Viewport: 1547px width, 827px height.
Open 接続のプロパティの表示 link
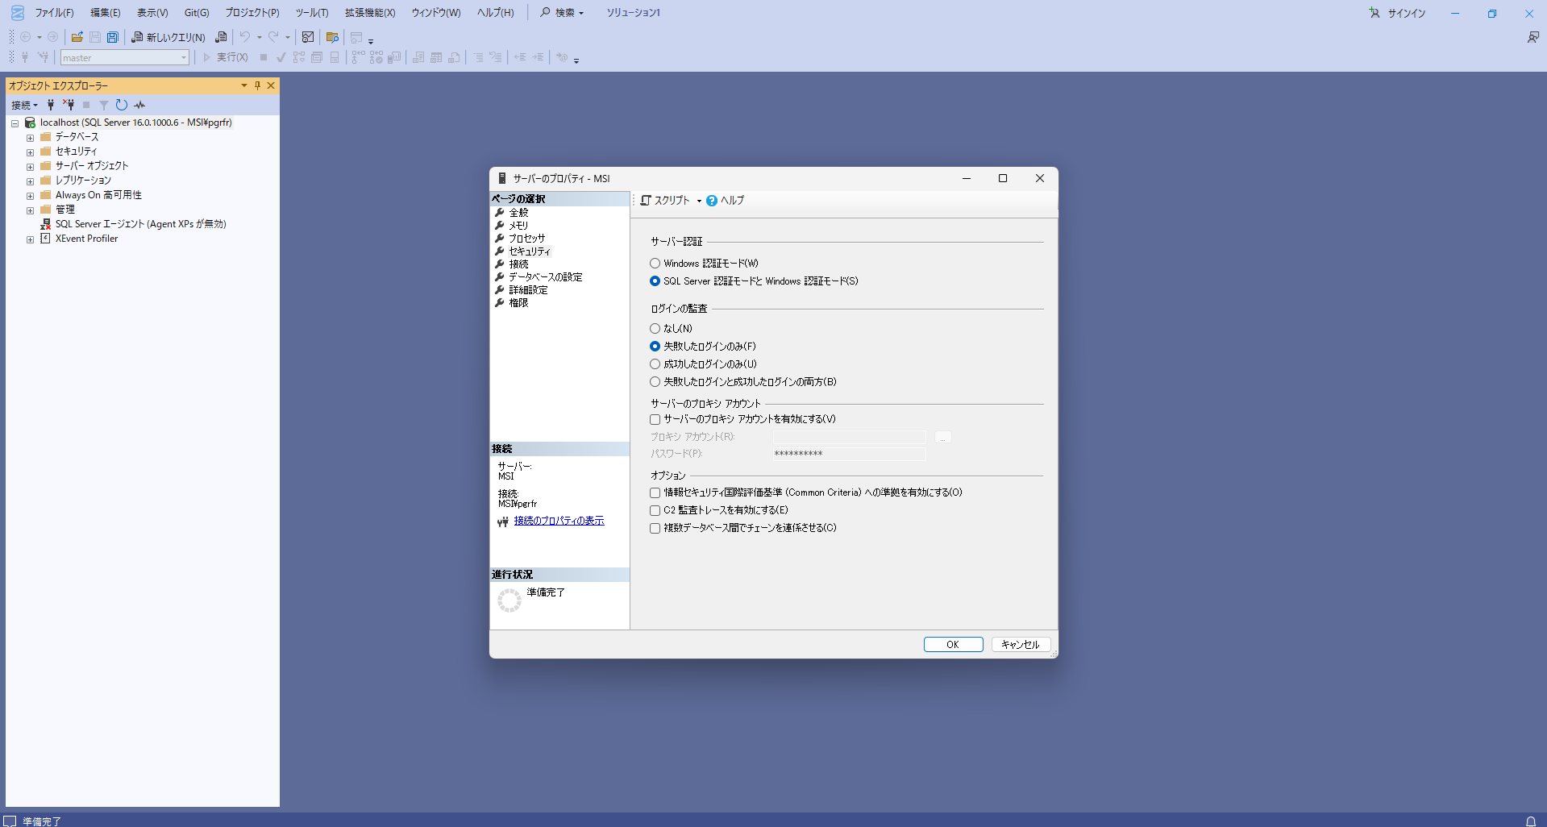pyautogui.click(x=559, y=521)
